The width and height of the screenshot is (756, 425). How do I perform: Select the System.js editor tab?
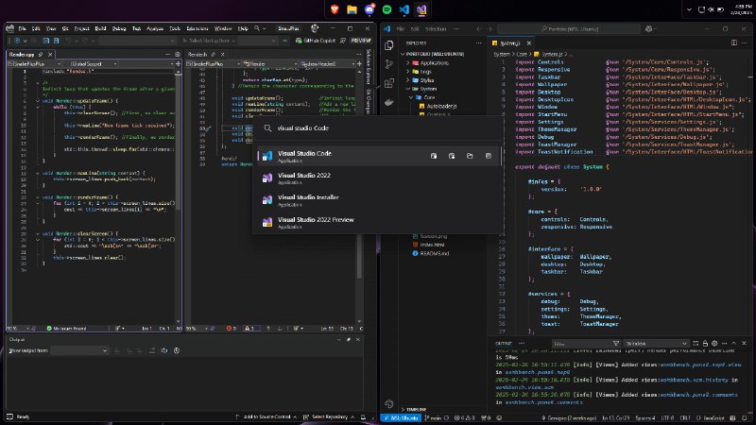click(510, 43)
